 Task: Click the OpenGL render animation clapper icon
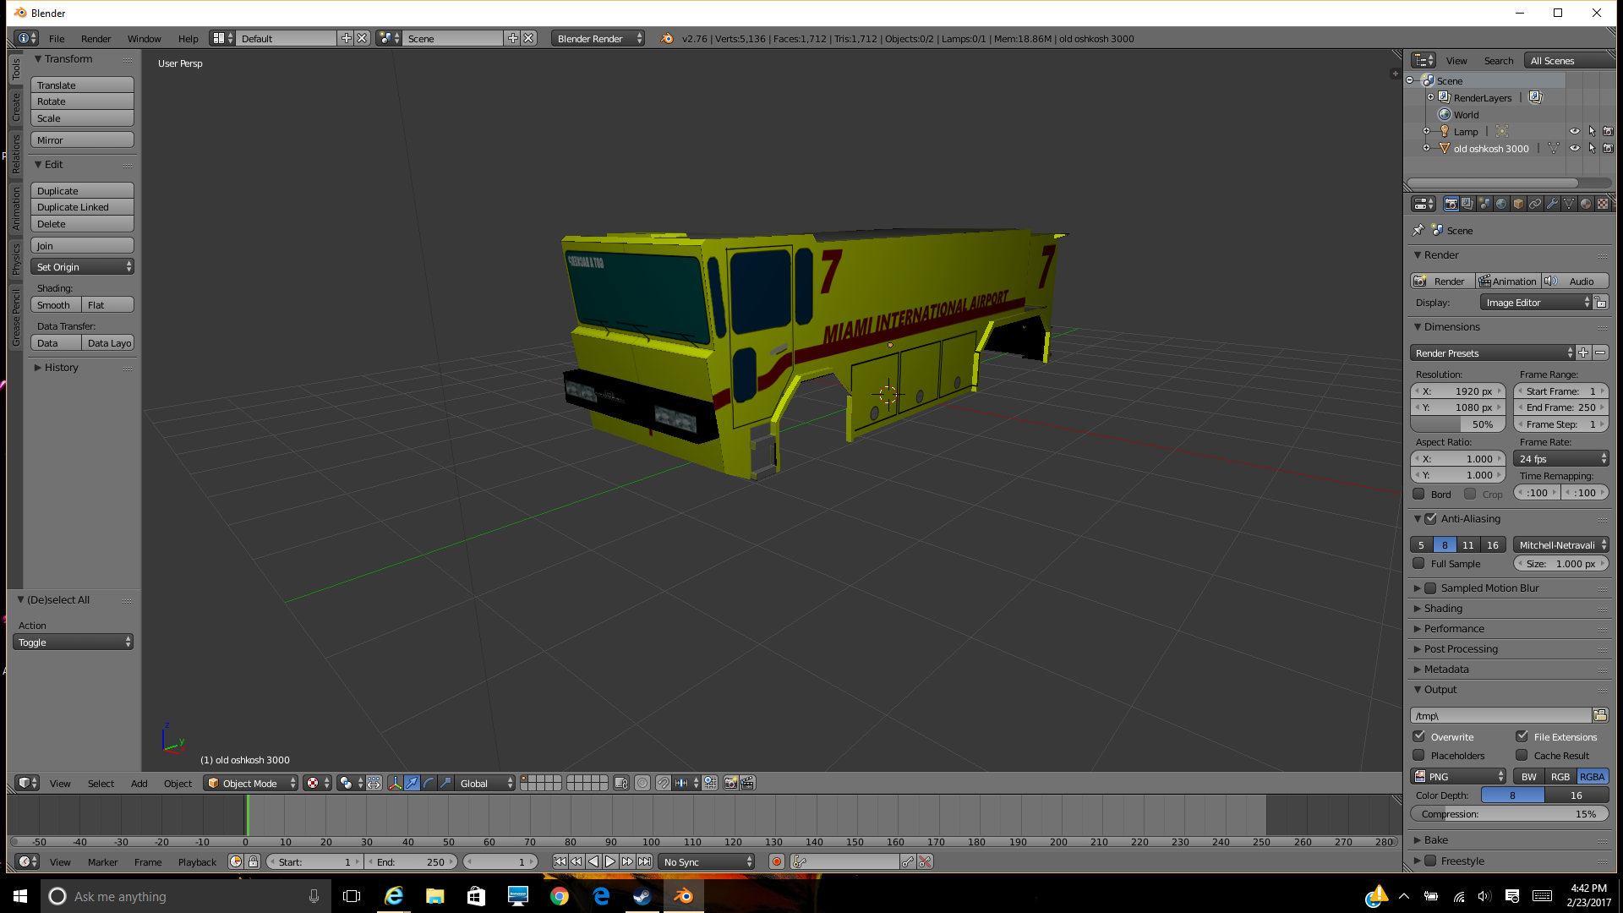(x=748, y=783)
